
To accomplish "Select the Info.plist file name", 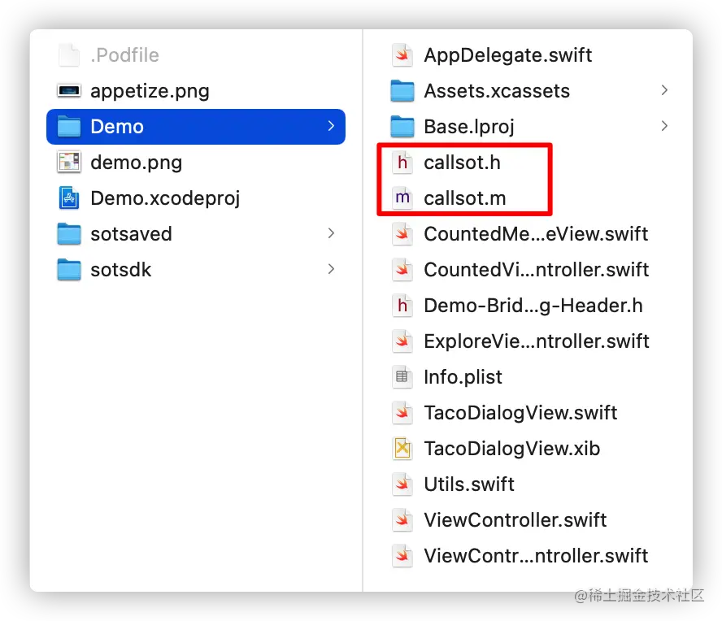I will (463, 377).
